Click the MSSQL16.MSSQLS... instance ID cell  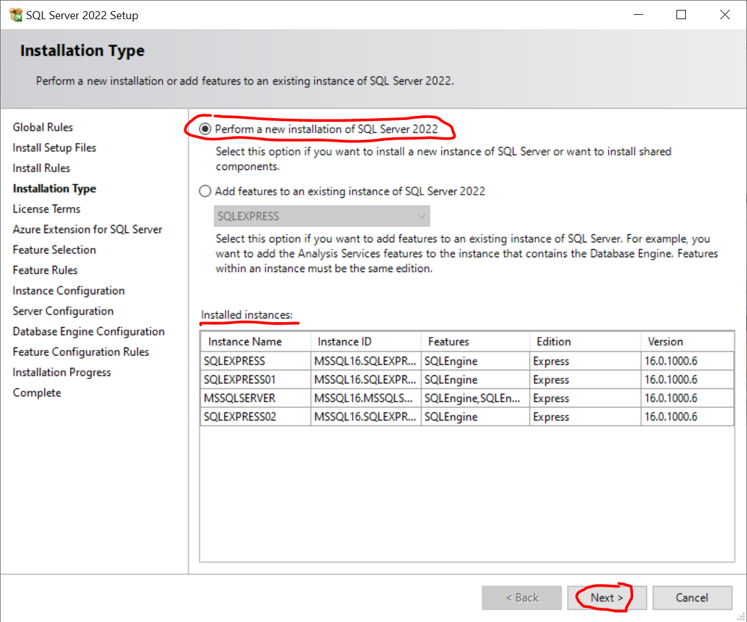366,398
